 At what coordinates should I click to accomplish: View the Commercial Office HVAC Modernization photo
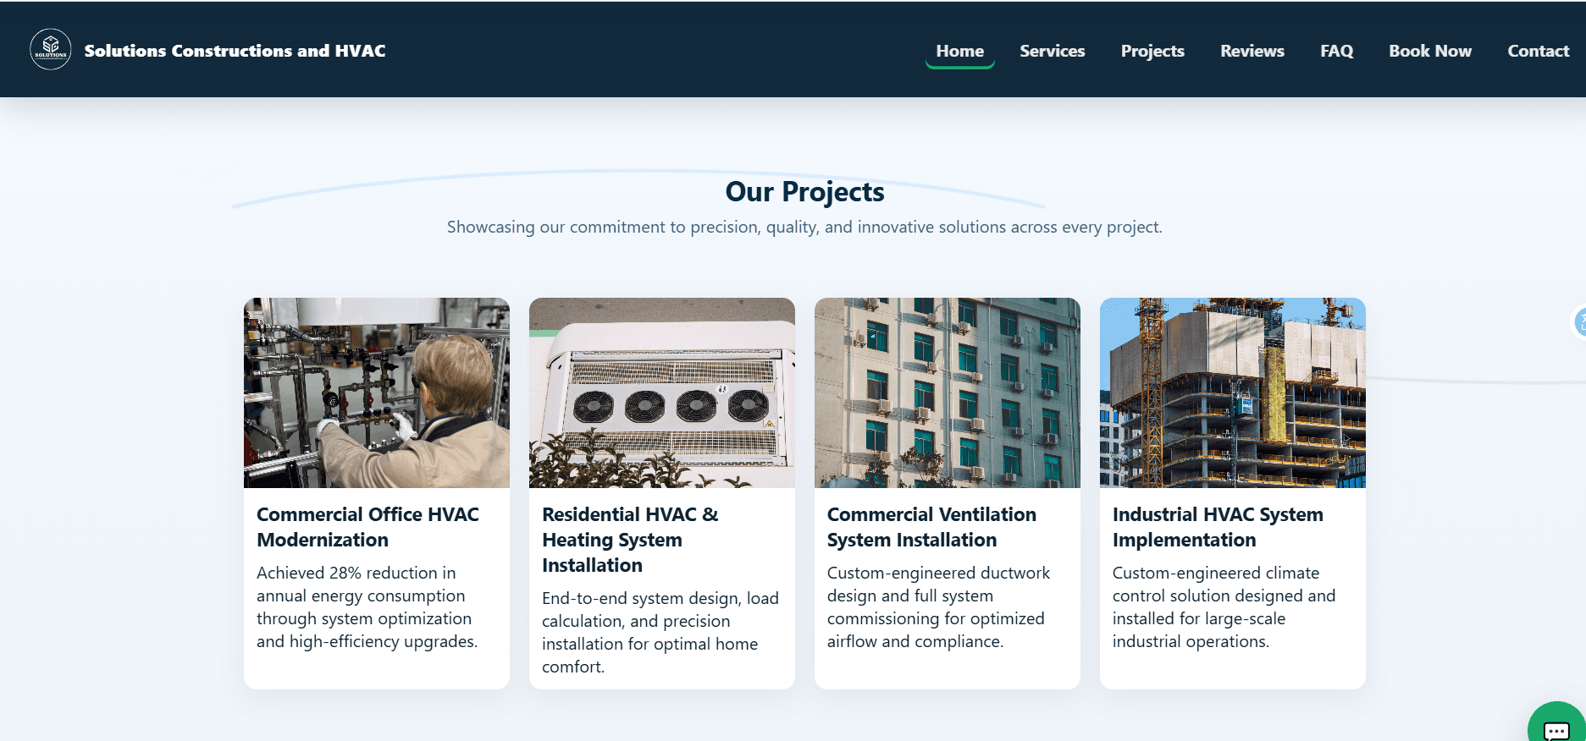pyautogui.click(x=377, y=392)
